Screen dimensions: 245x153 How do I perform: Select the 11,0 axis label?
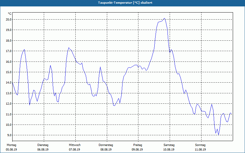(9, 114)
